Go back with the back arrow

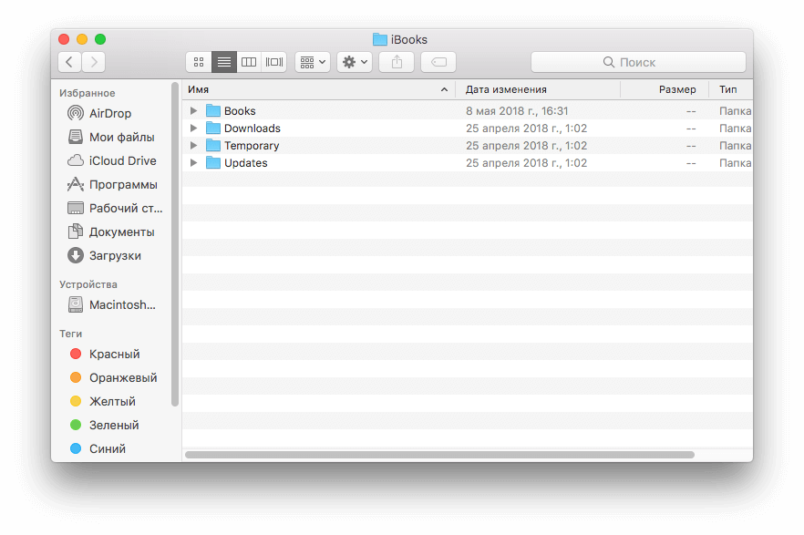click(69, 62)
